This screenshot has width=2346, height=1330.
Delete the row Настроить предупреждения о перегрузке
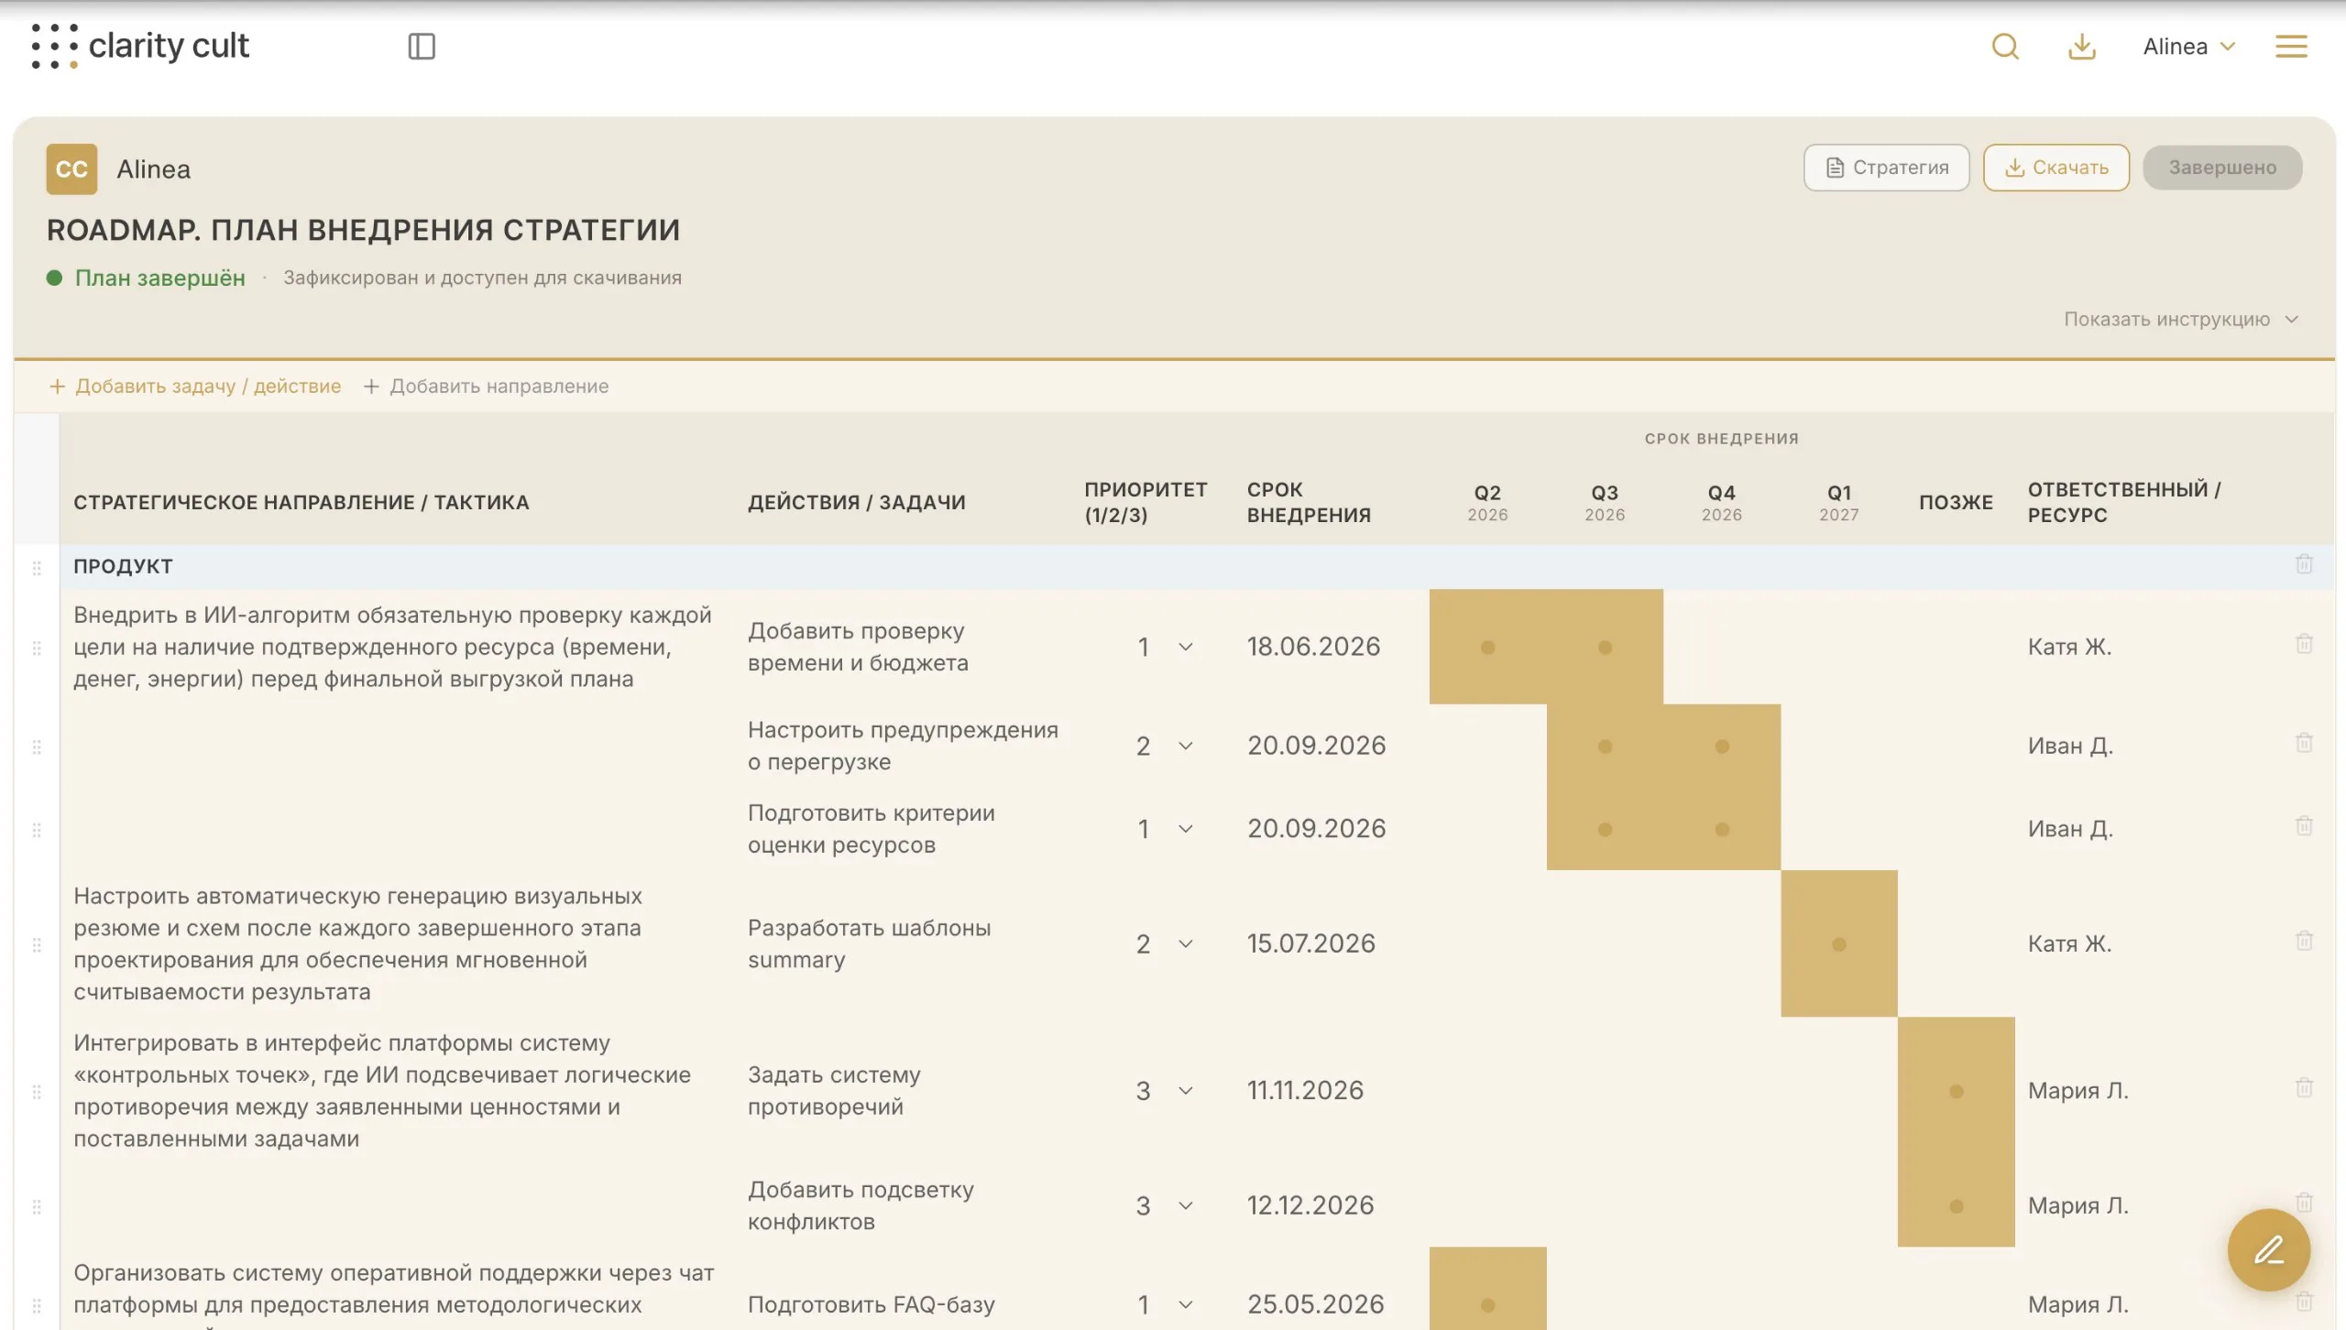pyautogui.click(x=2304, y=743)
